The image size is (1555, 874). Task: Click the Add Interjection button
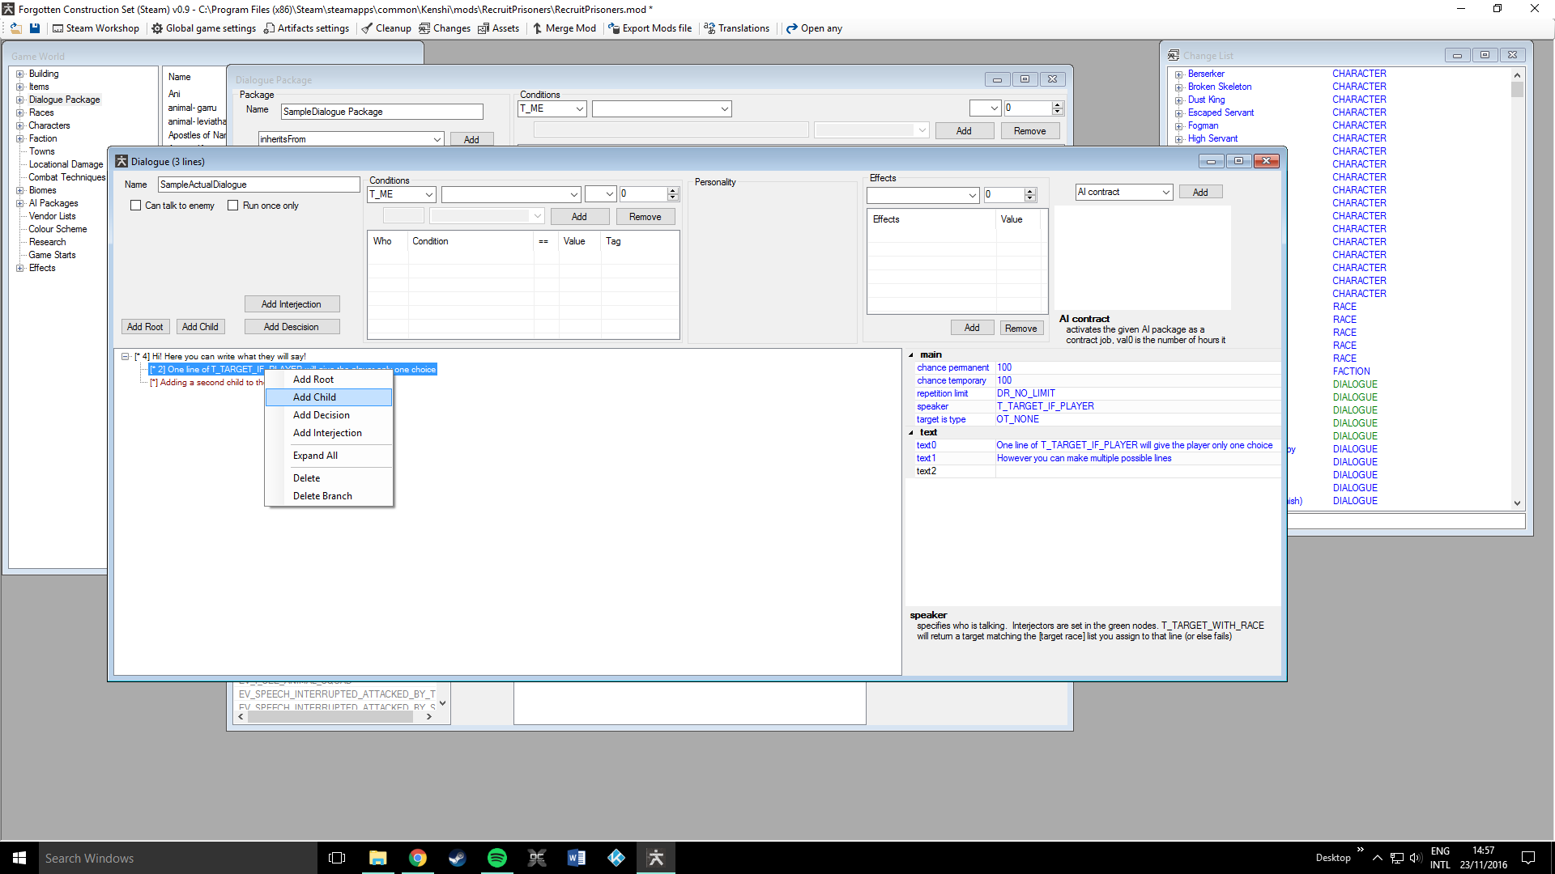292,304
